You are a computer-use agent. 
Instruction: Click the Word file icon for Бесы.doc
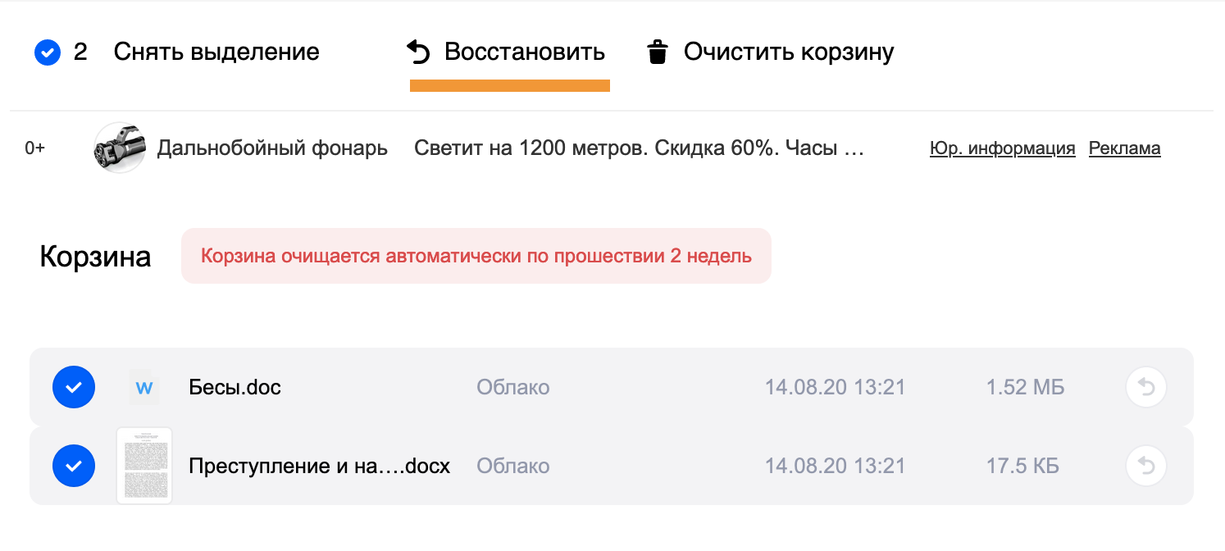click(144, 388)
